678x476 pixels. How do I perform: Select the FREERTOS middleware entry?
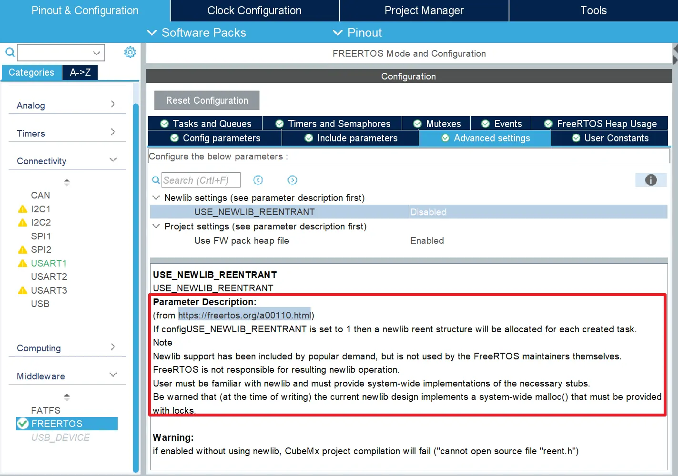point(67,424)
